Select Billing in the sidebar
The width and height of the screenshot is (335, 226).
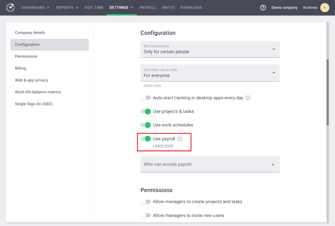20,68
